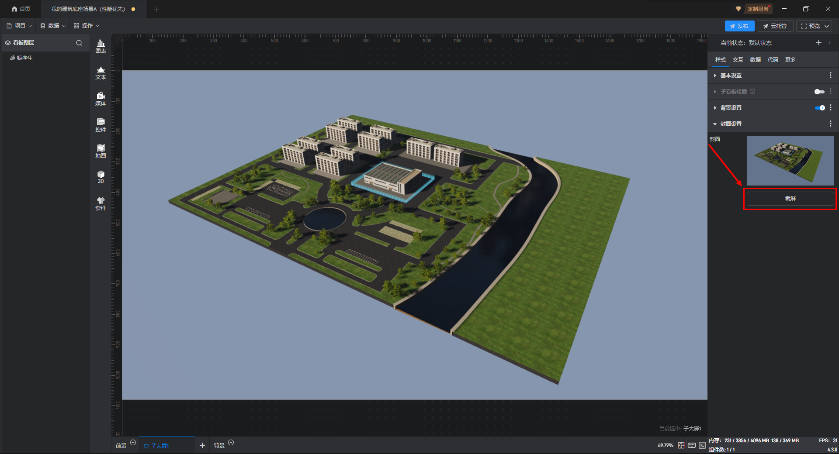Open the 操作 operations dropdown menu
Screen dimensions: 839x454
(87, 26)
